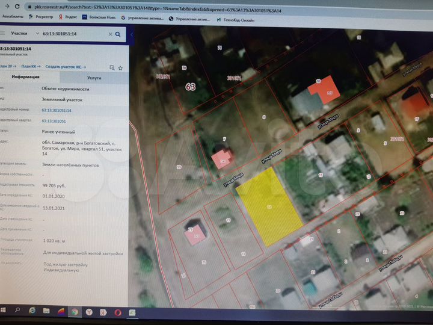The height and width of the screenshot is (325, 433).
Task: Open Google Chrome from the taskbar
Action: [x=75, y=312]
